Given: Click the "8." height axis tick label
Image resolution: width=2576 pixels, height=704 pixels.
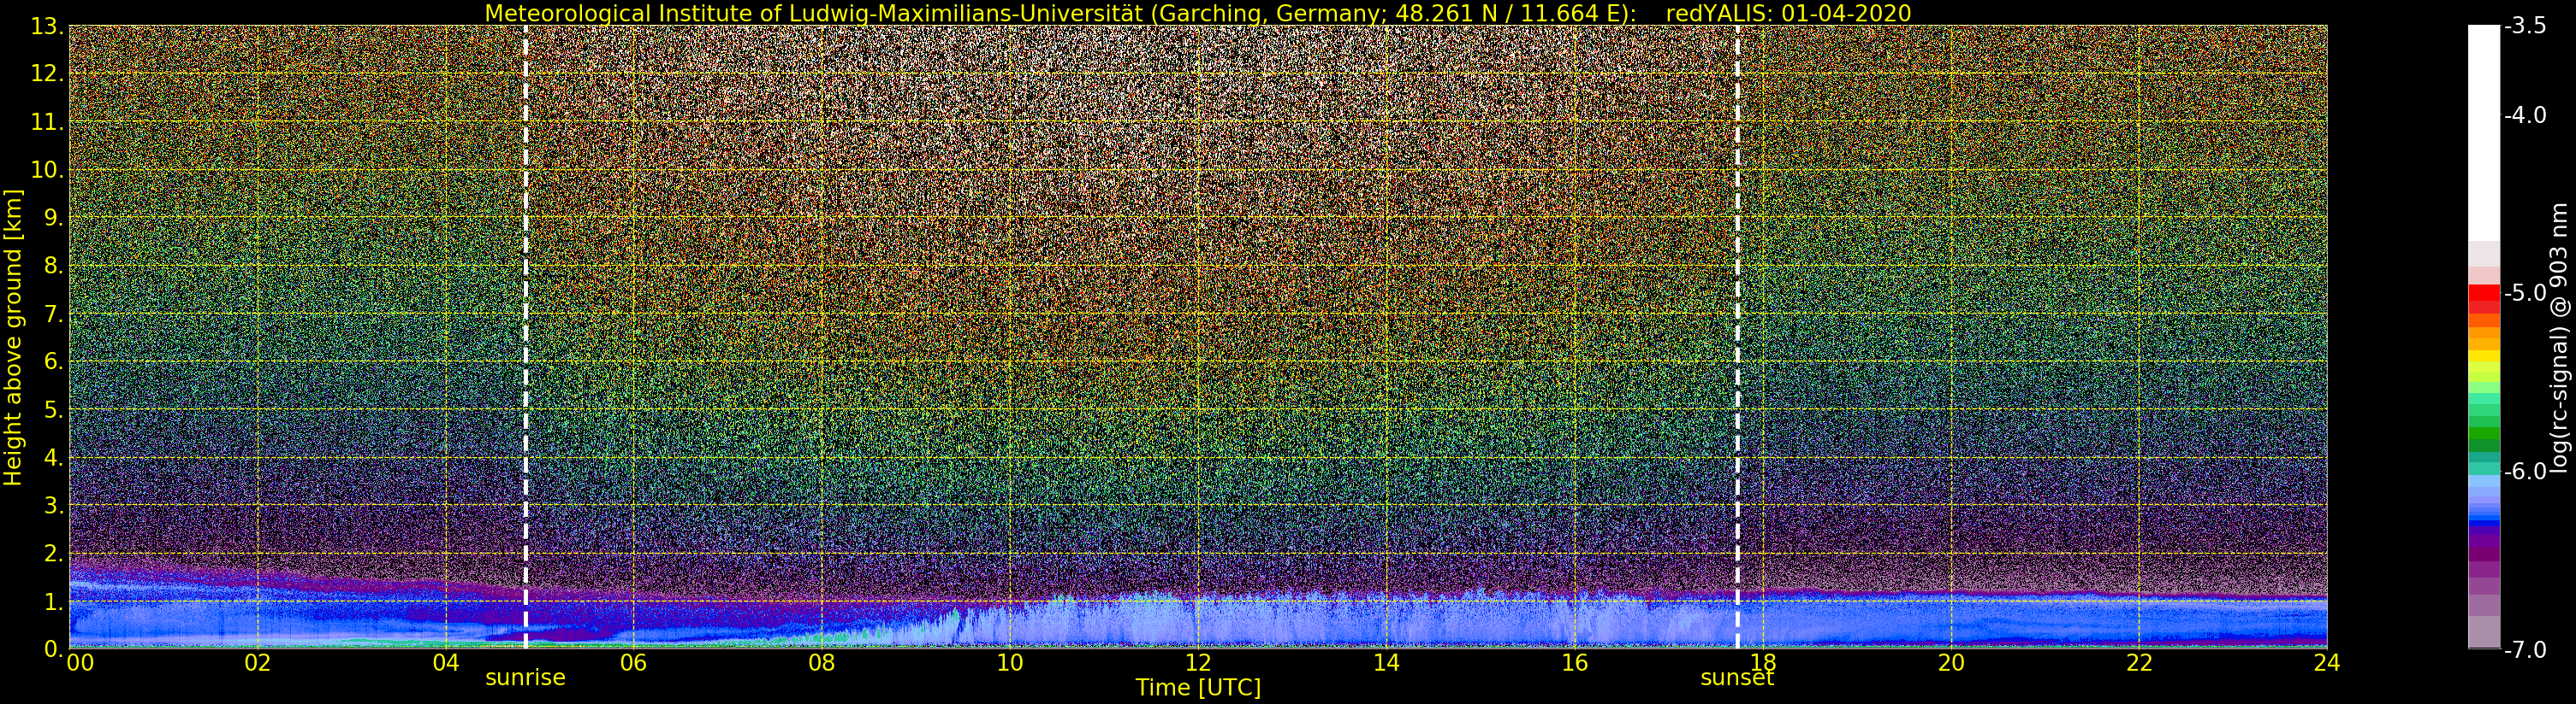Looking at the screenshot, I should [54, 267].
